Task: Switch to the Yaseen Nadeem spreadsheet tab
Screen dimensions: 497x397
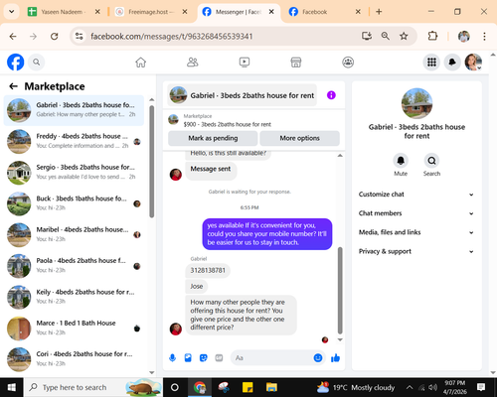Action: tap(64, 12)
